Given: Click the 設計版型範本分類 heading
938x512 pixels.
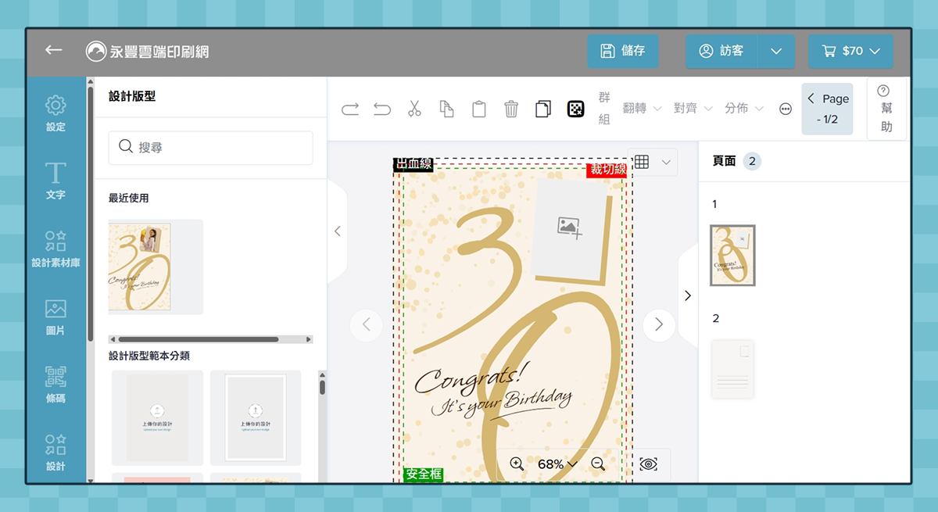Looking at the screenshot, I should 149,356.
